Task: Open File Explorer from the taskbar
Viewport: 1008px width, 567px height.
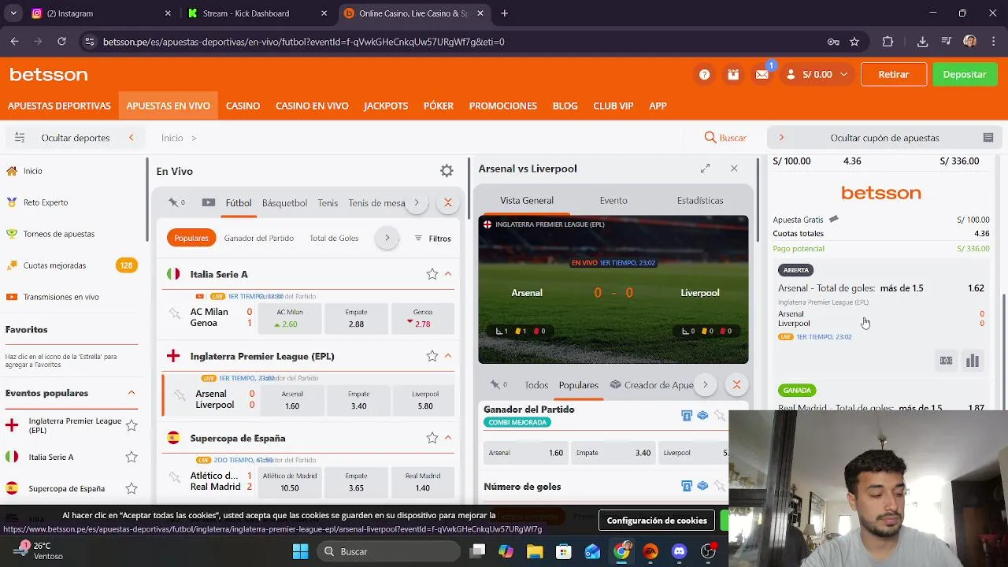Action: pyautogui.click(x=535, y=551)
